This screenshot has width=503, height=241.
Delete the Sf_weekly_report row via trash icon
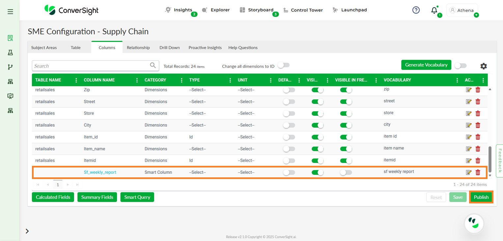(478, 172)
